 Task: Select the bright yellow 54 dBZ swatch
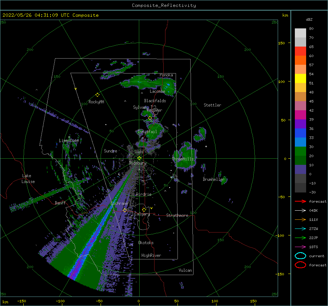click(x=300, y=78)
